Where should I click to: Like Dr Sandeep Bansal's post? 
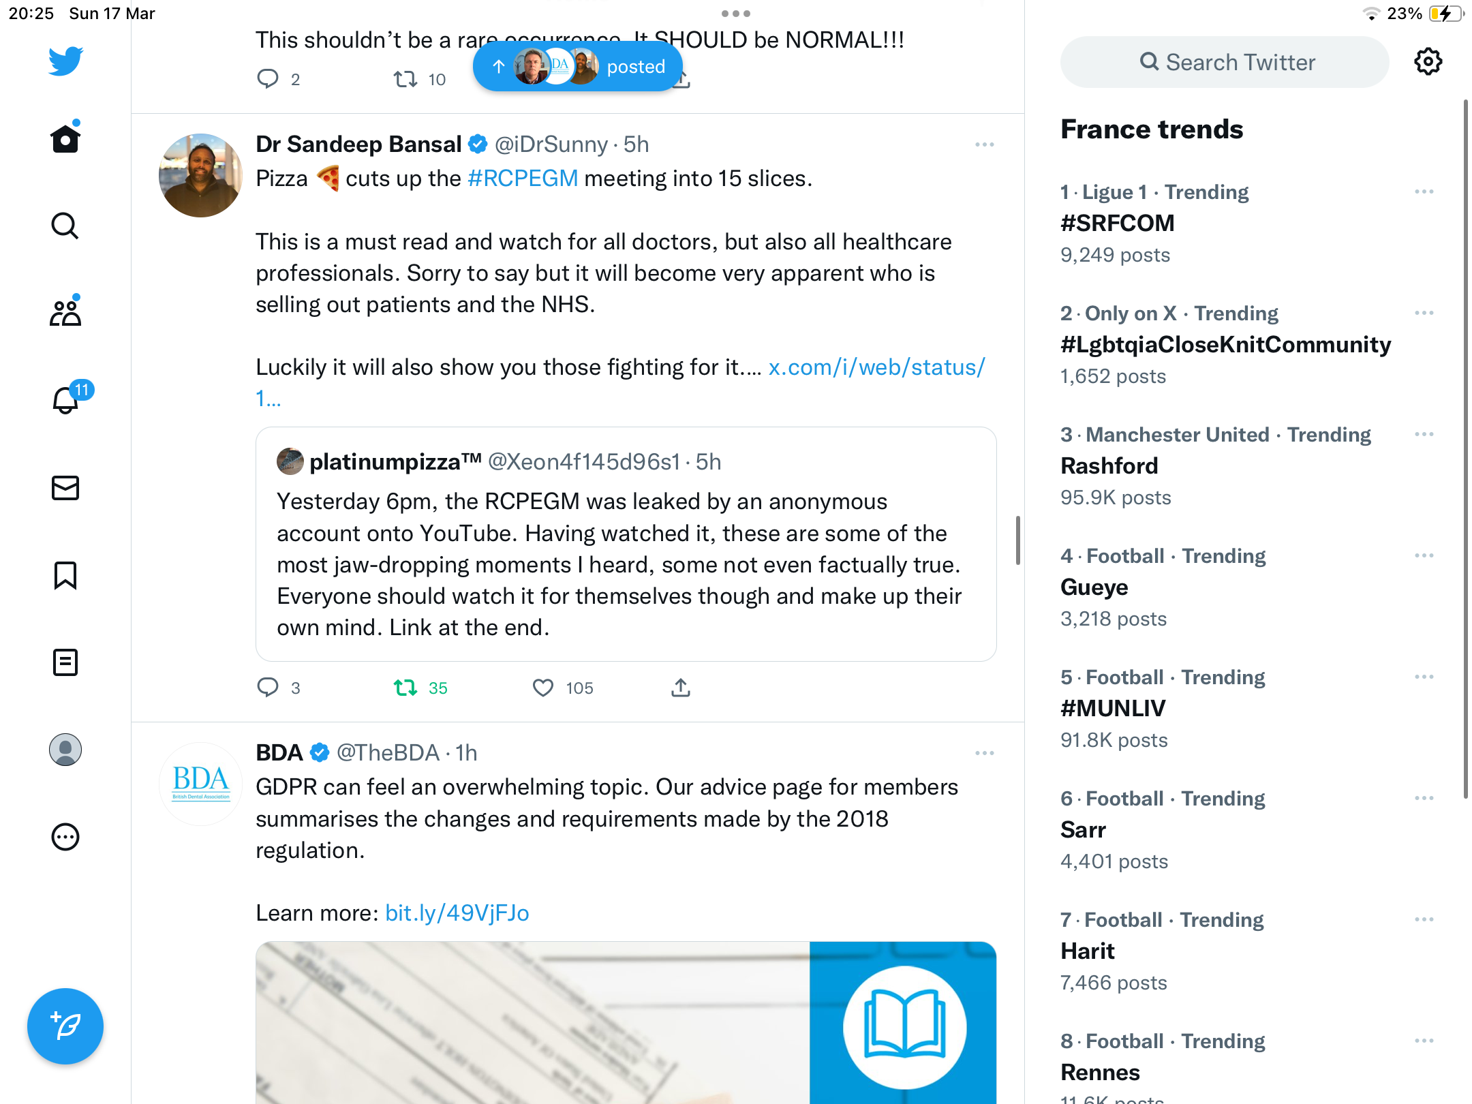(x=543, y=688)
